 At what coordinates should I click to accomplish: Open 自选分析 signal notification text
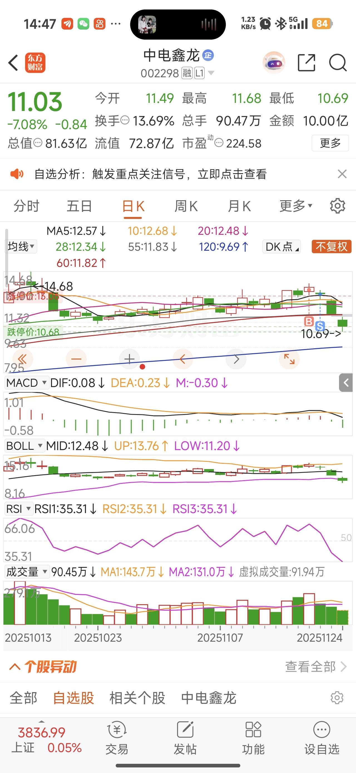point(150,174)
